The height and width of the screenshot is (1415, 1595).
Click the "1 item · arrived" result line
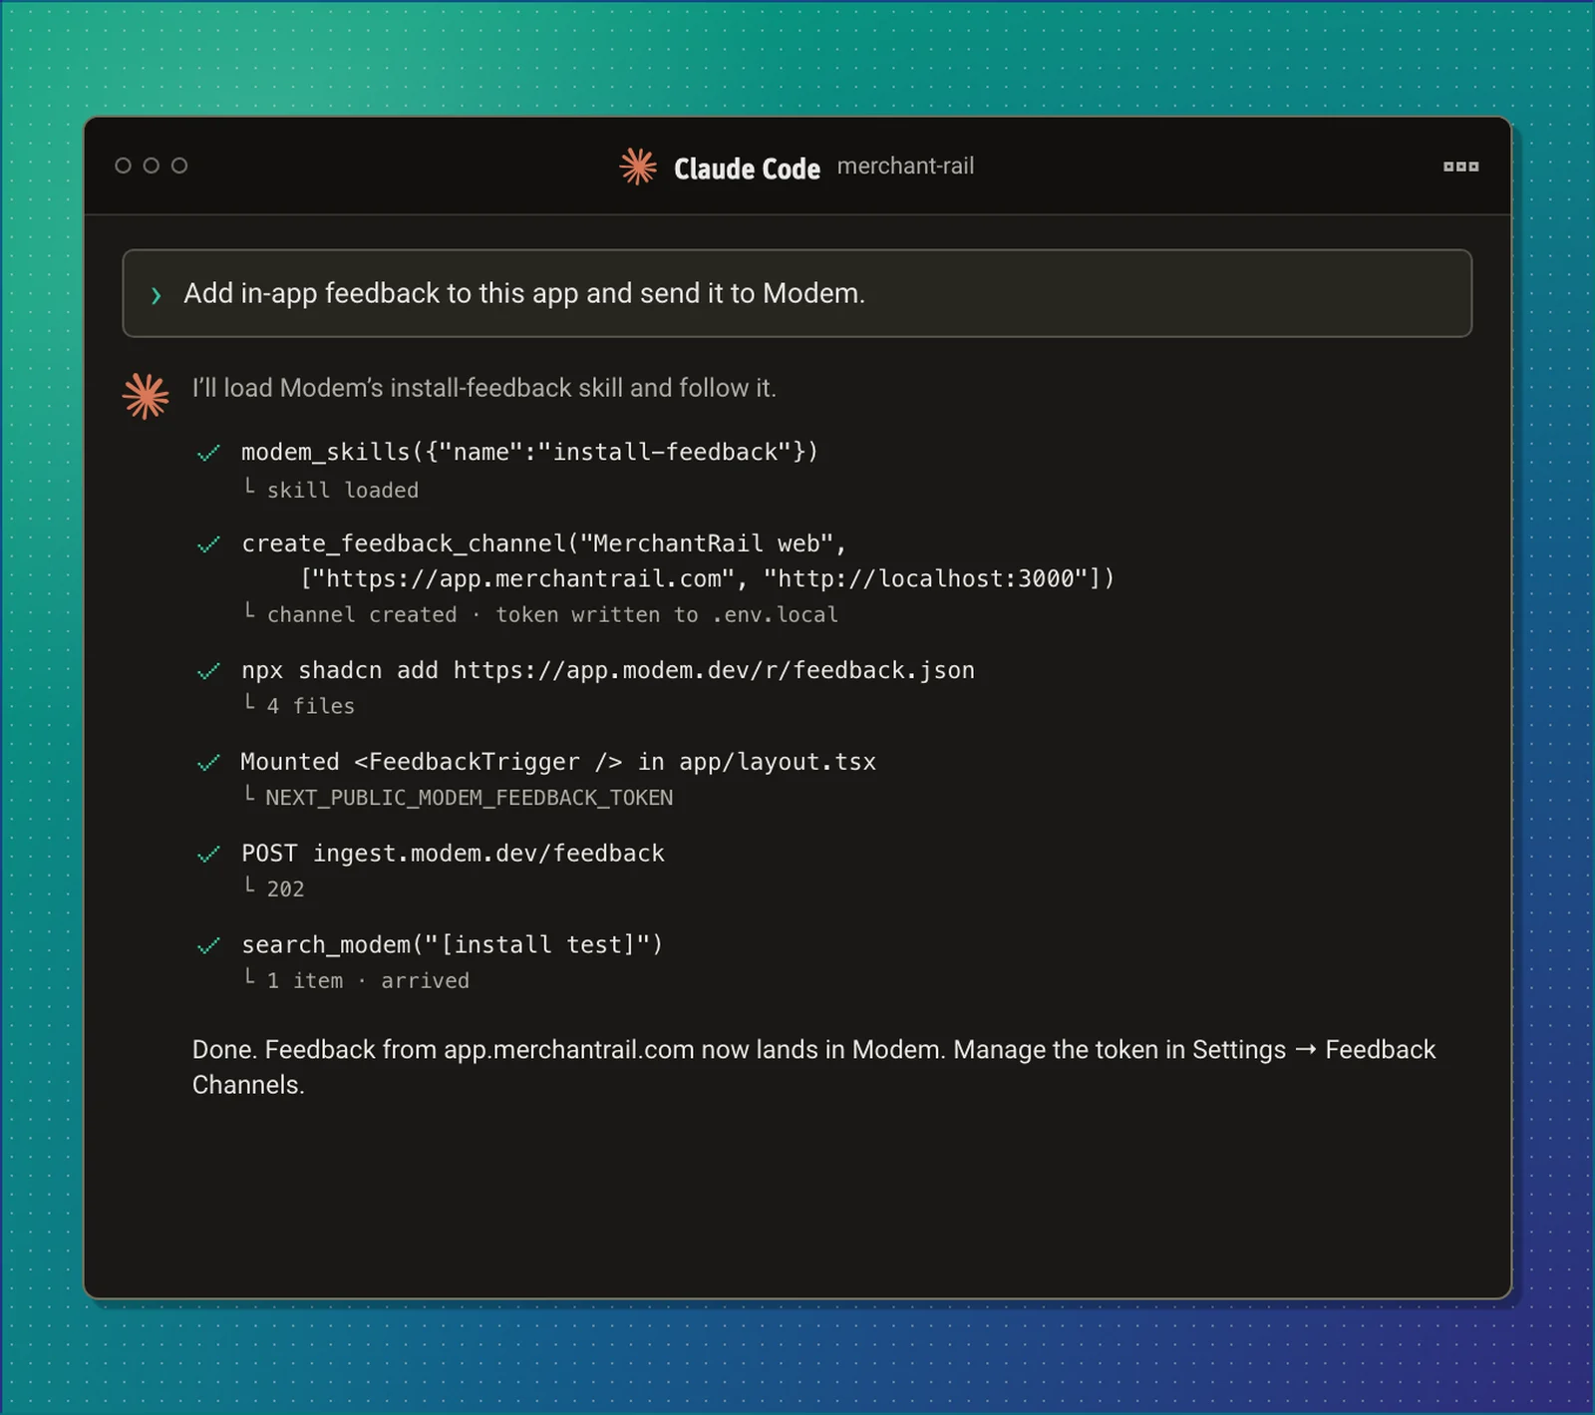click(x=368, y=981)
